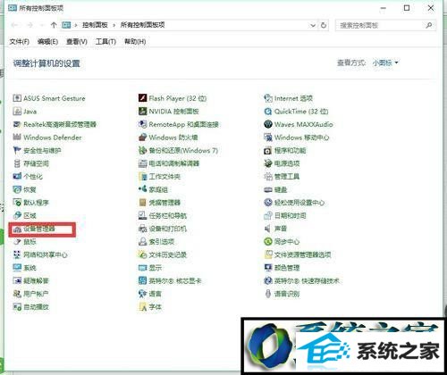Open the 疑难解答 link
This screenshot has height=375, width=447.
point(36,281)
